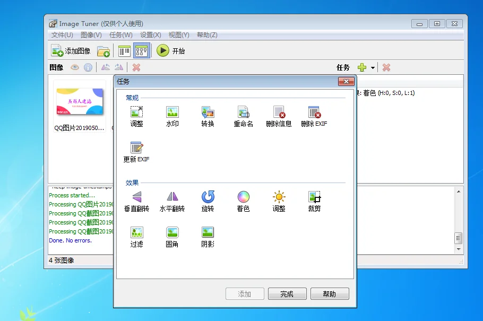Select the 裁剪 crop effect
The image size is (483, 321).
pos(314,202)
